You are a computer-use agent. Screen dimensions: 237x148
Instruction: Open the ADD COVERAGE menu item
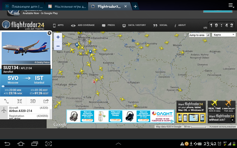(x=83, y=25)
